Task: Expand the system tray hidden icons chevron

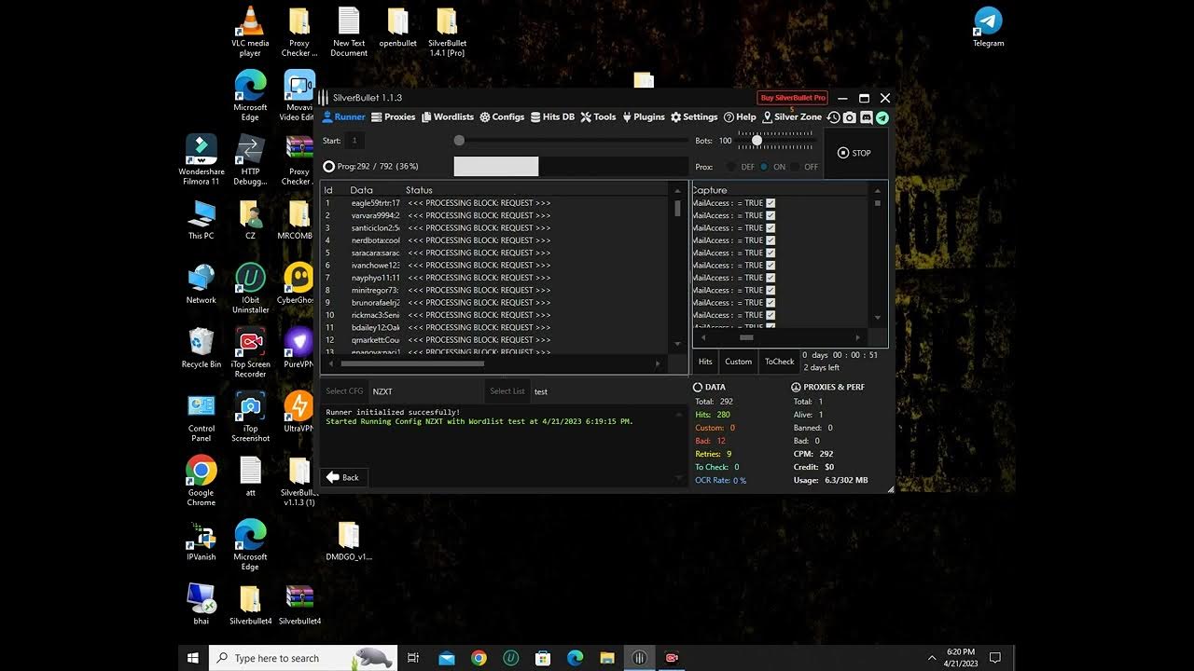Action: [x=932, y=658]
